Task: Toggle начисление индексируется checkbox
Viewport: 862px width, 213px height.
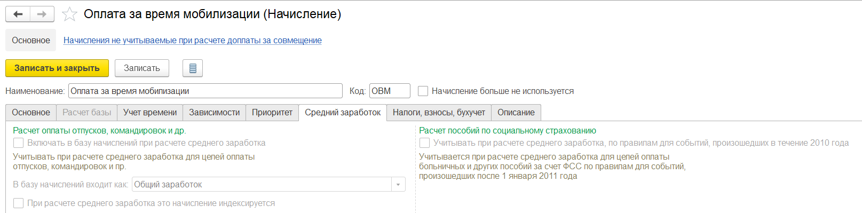Action: click(x=19, y=203)
